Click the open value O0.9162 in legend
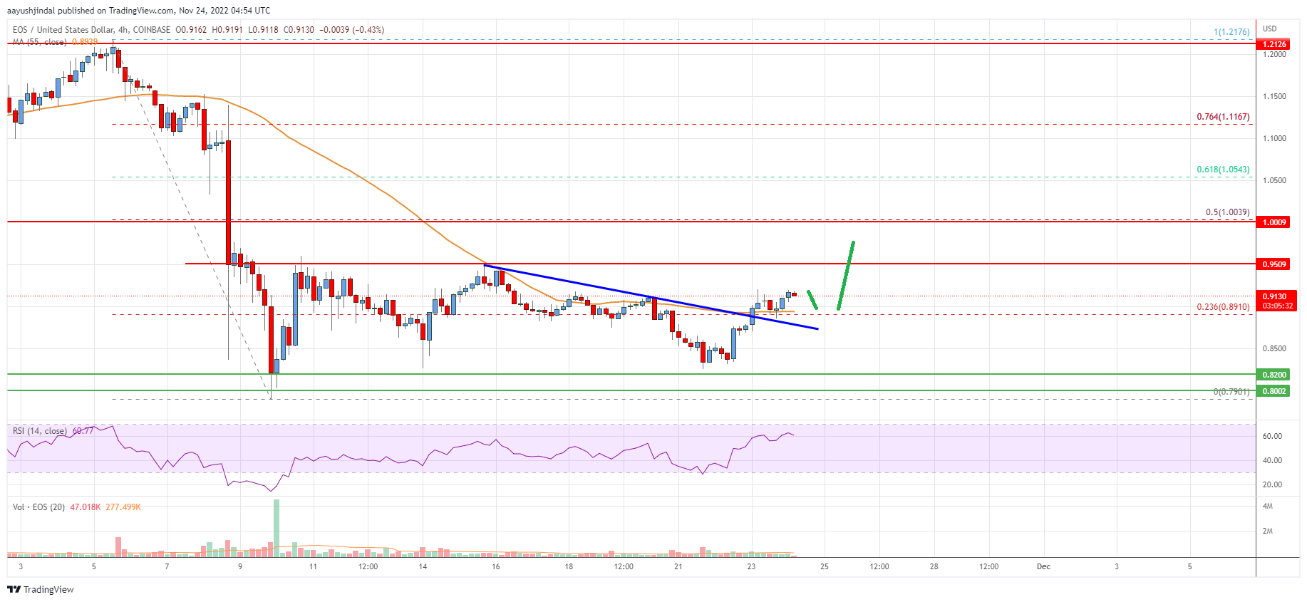The width and height of the screenshot is (1307, 602). coord(191,30)
